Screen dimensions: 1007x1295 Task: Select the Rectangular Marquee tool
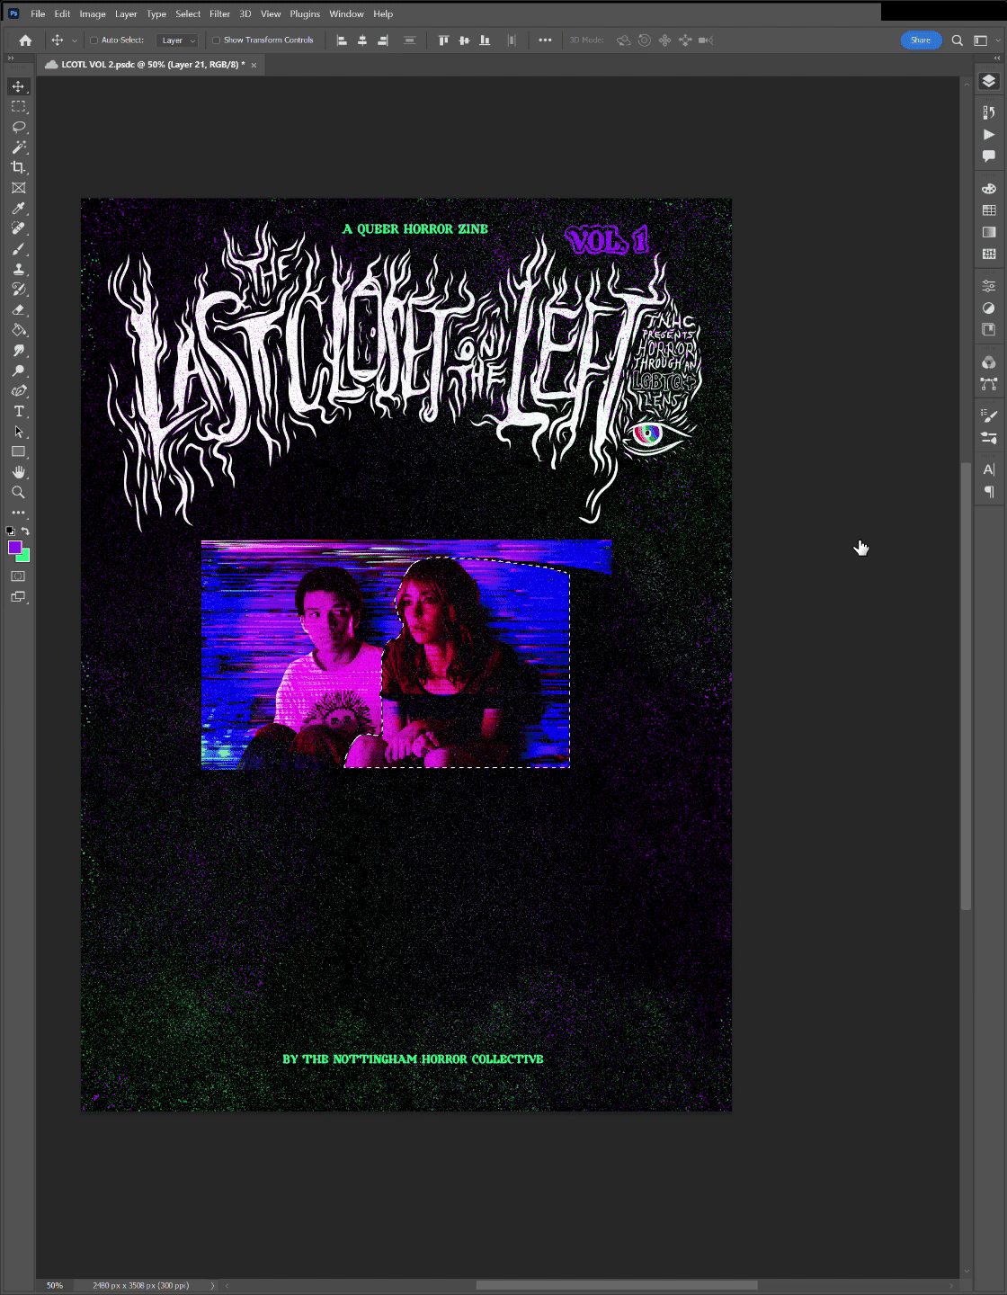click(x=18, y=106)
